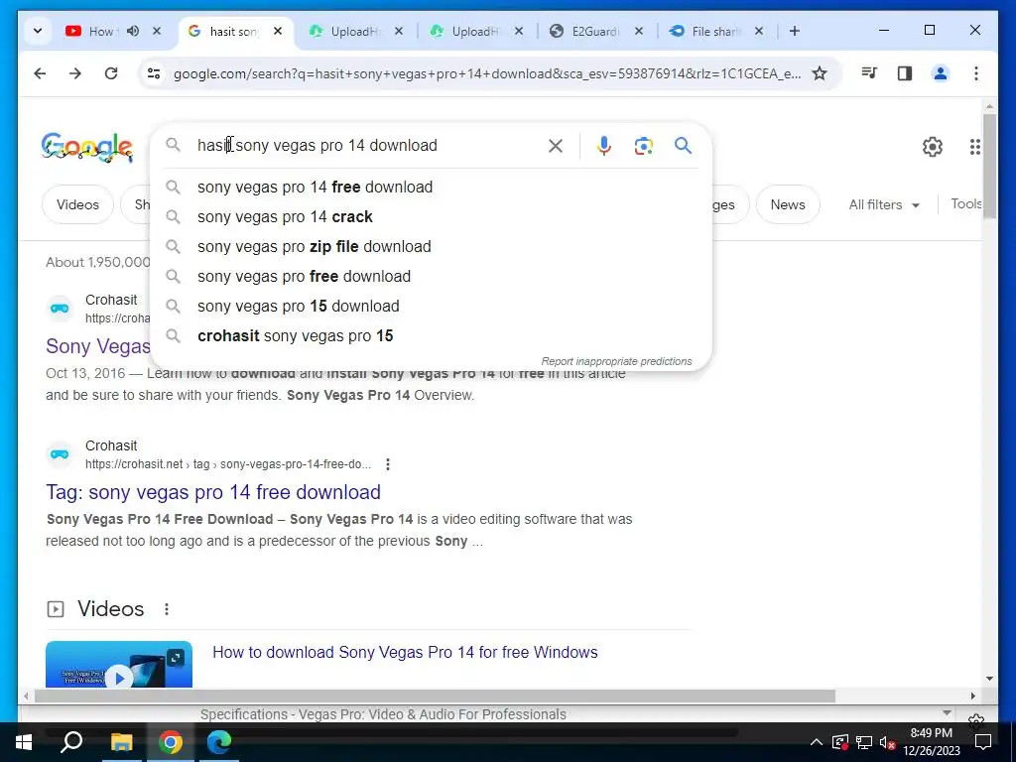
Task: Open the Chrome three-dot menu
Action: coord(976,73)
